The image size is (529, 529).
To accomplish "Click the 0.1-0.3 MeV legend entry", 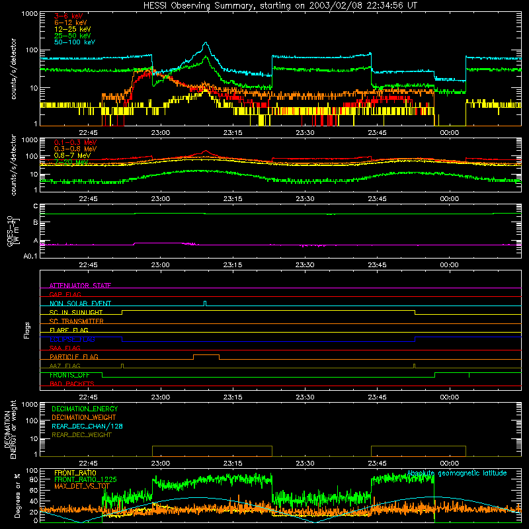I will pyautogui.click(x=75, y=142).
